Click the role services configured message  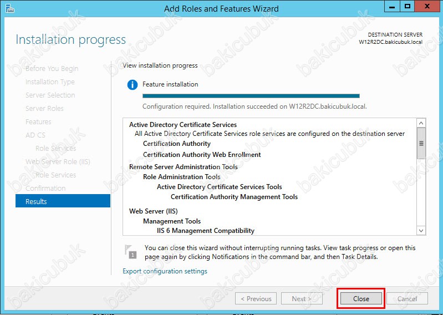[270, 134]
